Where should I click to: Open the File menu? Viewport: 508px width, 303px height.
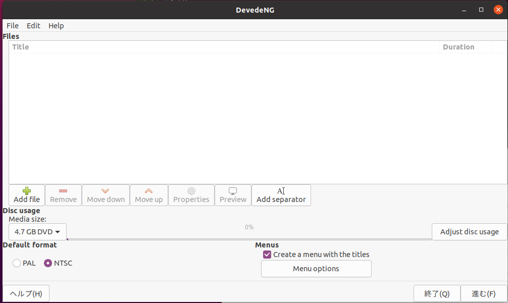coord(13,26)
